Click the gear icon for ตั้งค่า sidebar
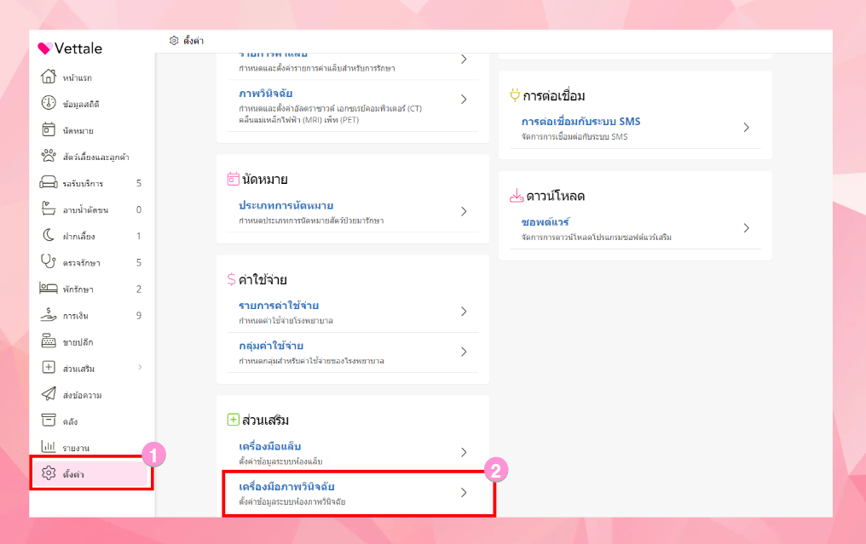This screenshot has height=544, width=866. pyautogui.click(x=49, y=472)
